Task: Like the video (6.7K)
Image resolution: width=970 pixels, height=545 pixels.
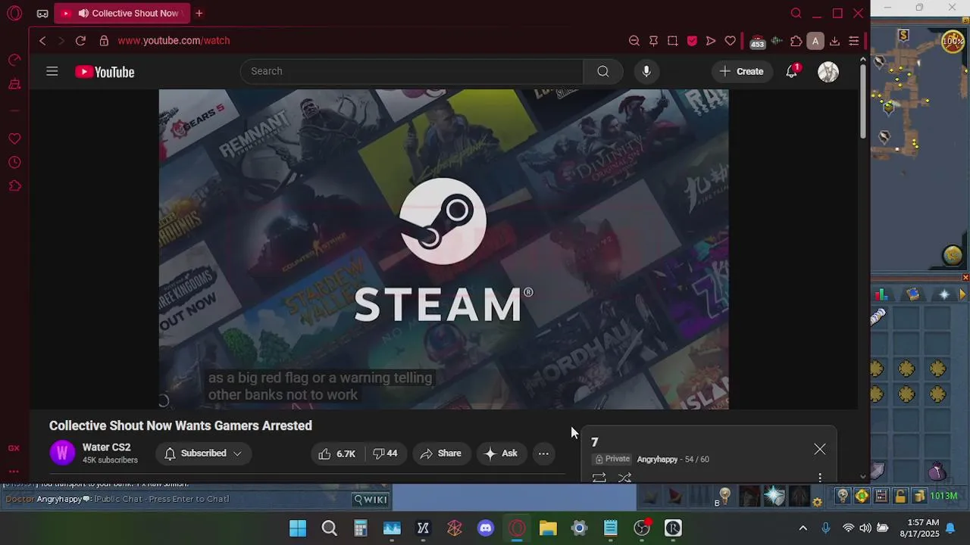Action: 338,453
